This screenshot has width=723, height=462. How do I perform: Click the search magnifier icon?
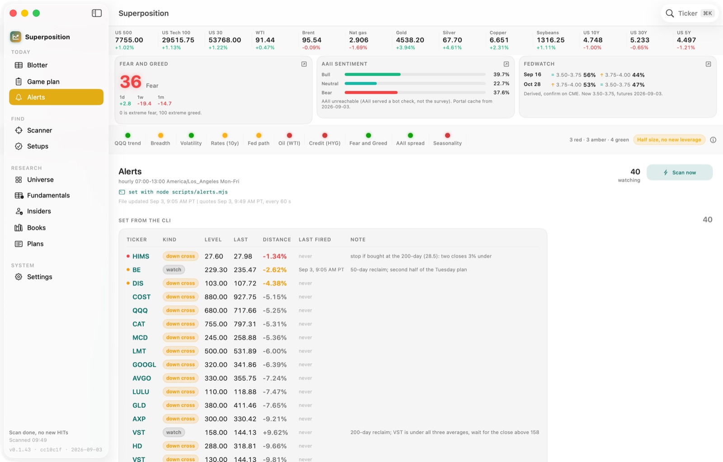pos(670,14)
